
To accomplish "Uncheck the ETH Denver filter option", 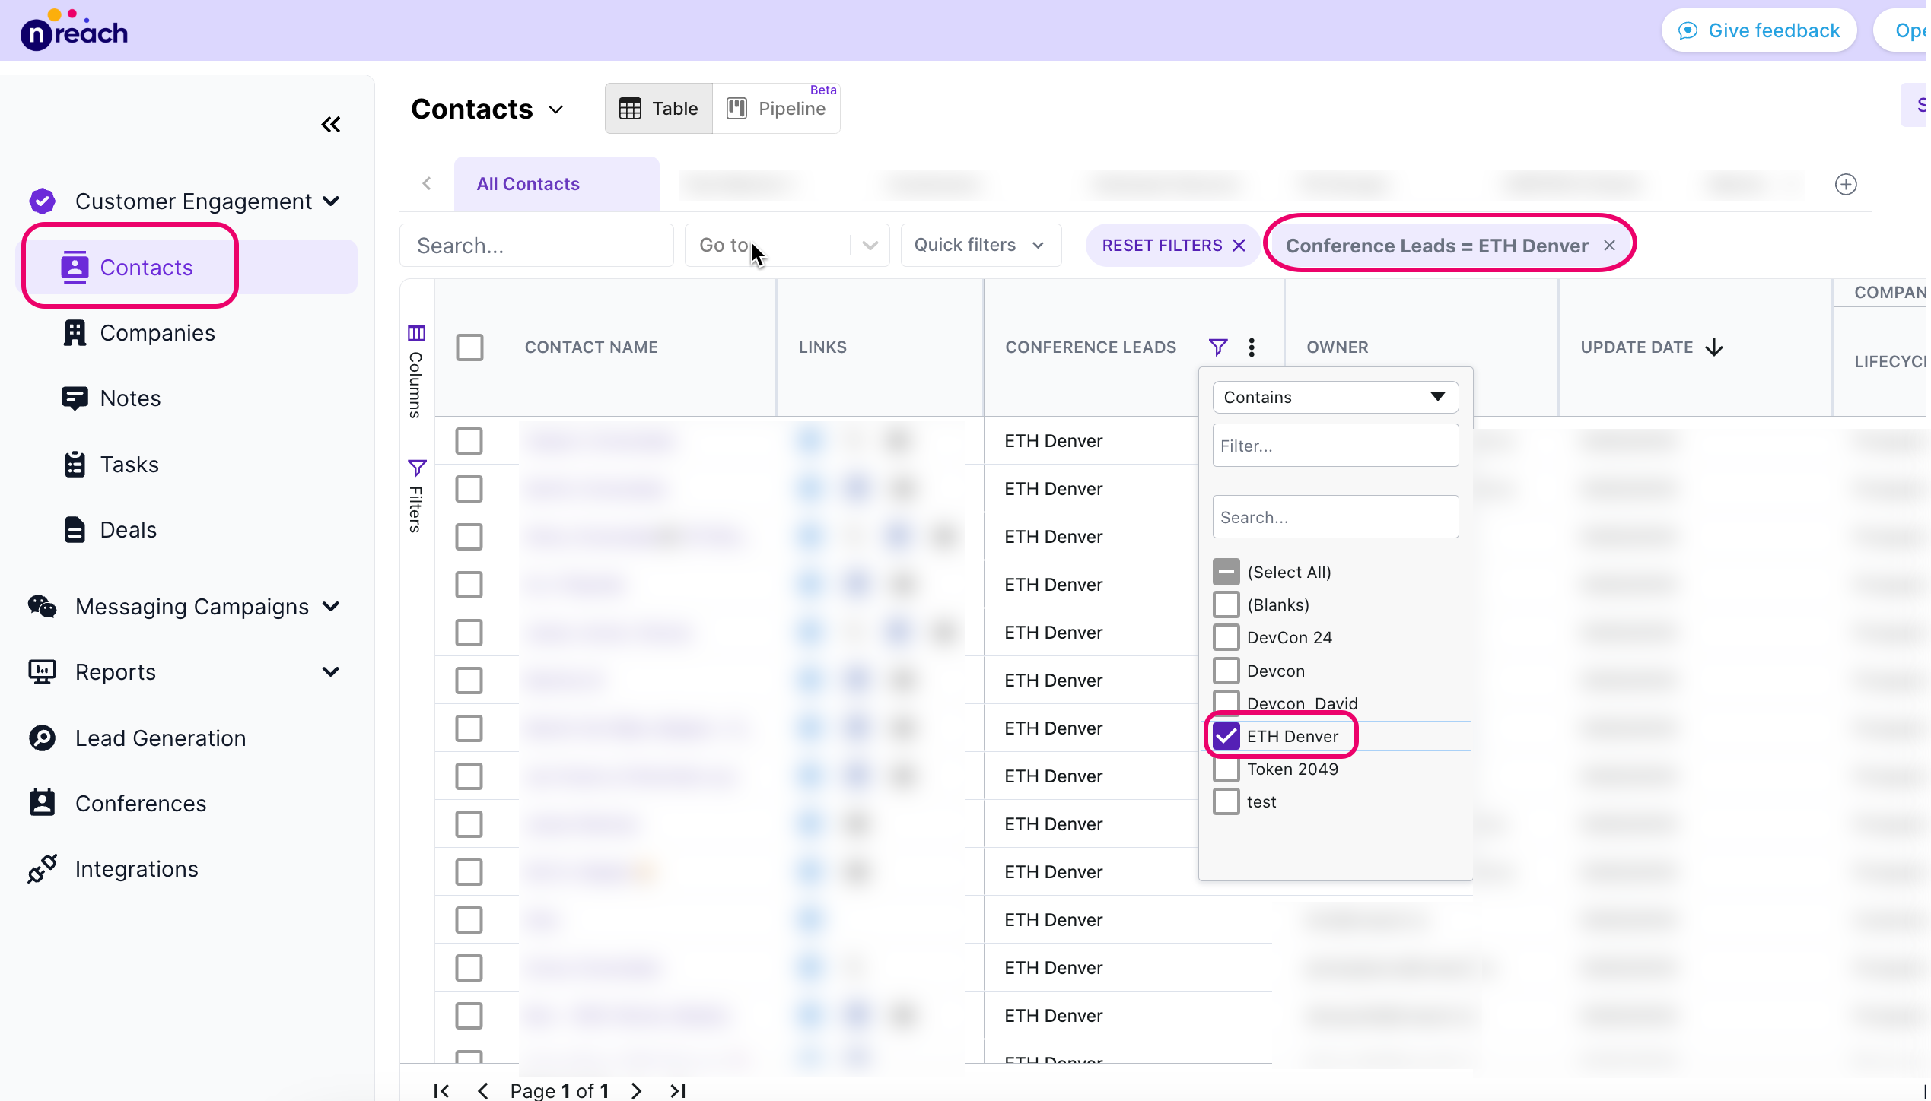I will point(1226,736).
